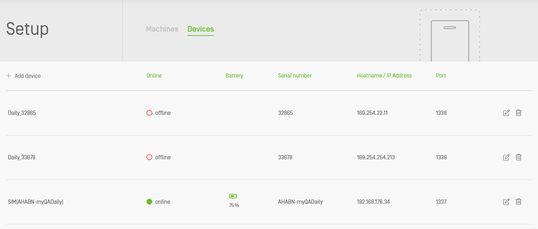Screen dimensions: 538x229
Task: Click the Add device button label
Action: (x=27, y=76)
